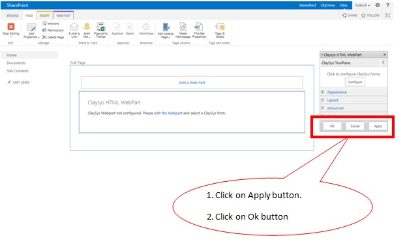Open Newsfeed in the top bar

(x=307, y=5)
